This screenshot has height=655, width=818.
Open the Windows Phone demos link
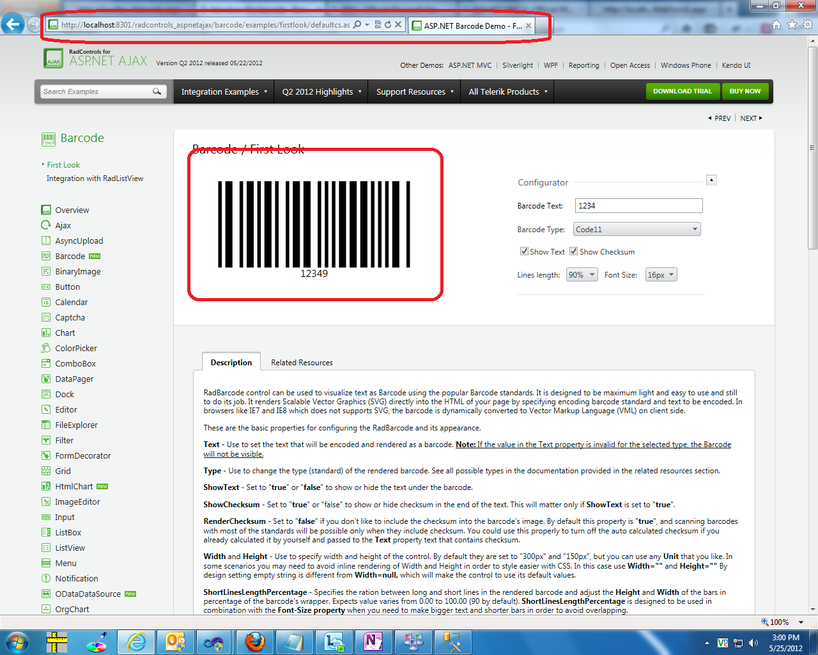tap(686, 65)
